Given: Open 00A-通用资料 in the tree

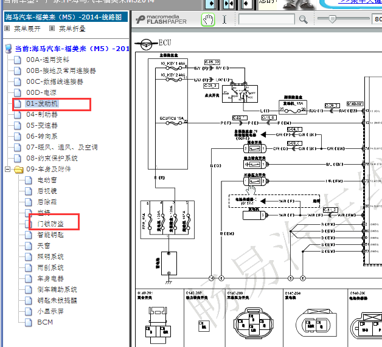Looking at the screenshot, I should (47, 60).
